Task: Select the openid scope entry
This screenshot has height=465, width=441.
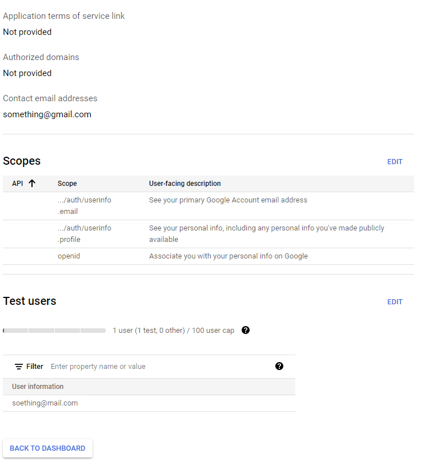Action: pos(69,256)
